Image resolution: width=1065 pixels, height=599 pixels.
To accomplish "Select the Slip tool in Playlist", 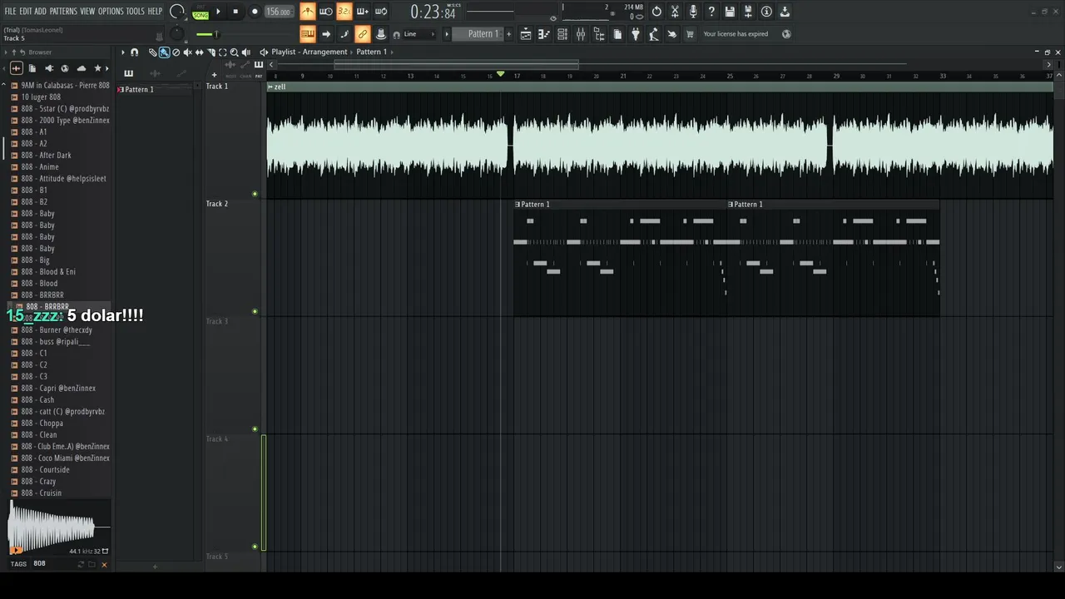I will pyautogui.click(x=199, y=52).
